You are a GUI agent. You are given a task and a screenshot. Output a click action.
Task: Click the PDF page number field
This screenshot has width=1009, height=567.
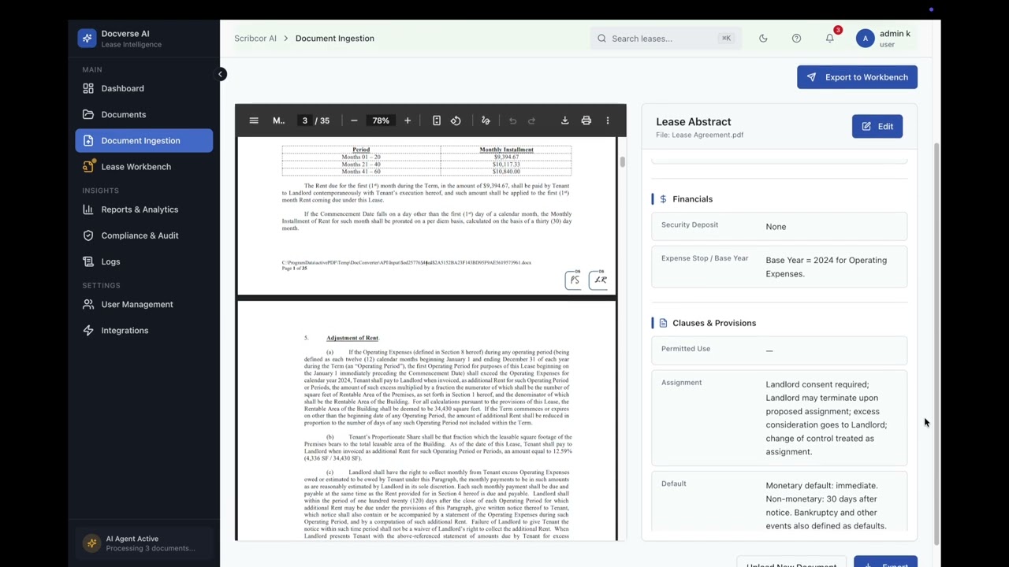pyautogui.click(x=304, y=120)
